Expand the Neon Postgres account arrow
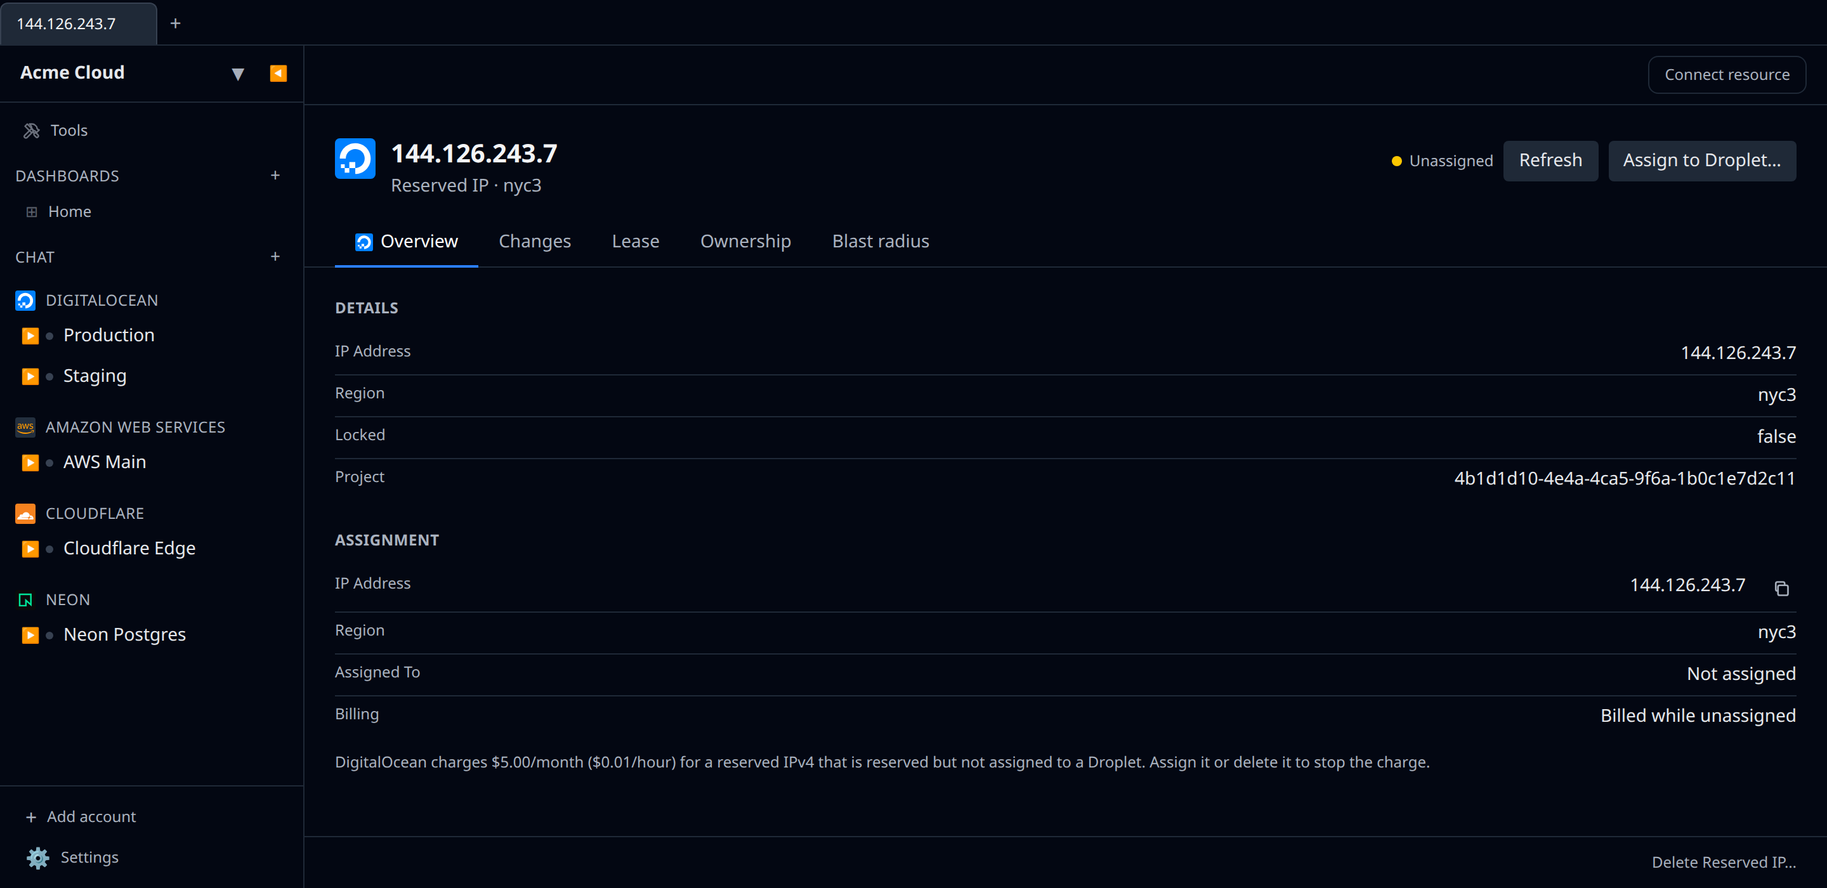Image resolution: width=1827 pixels, height=888 pixels. click(x=30, y=636)
